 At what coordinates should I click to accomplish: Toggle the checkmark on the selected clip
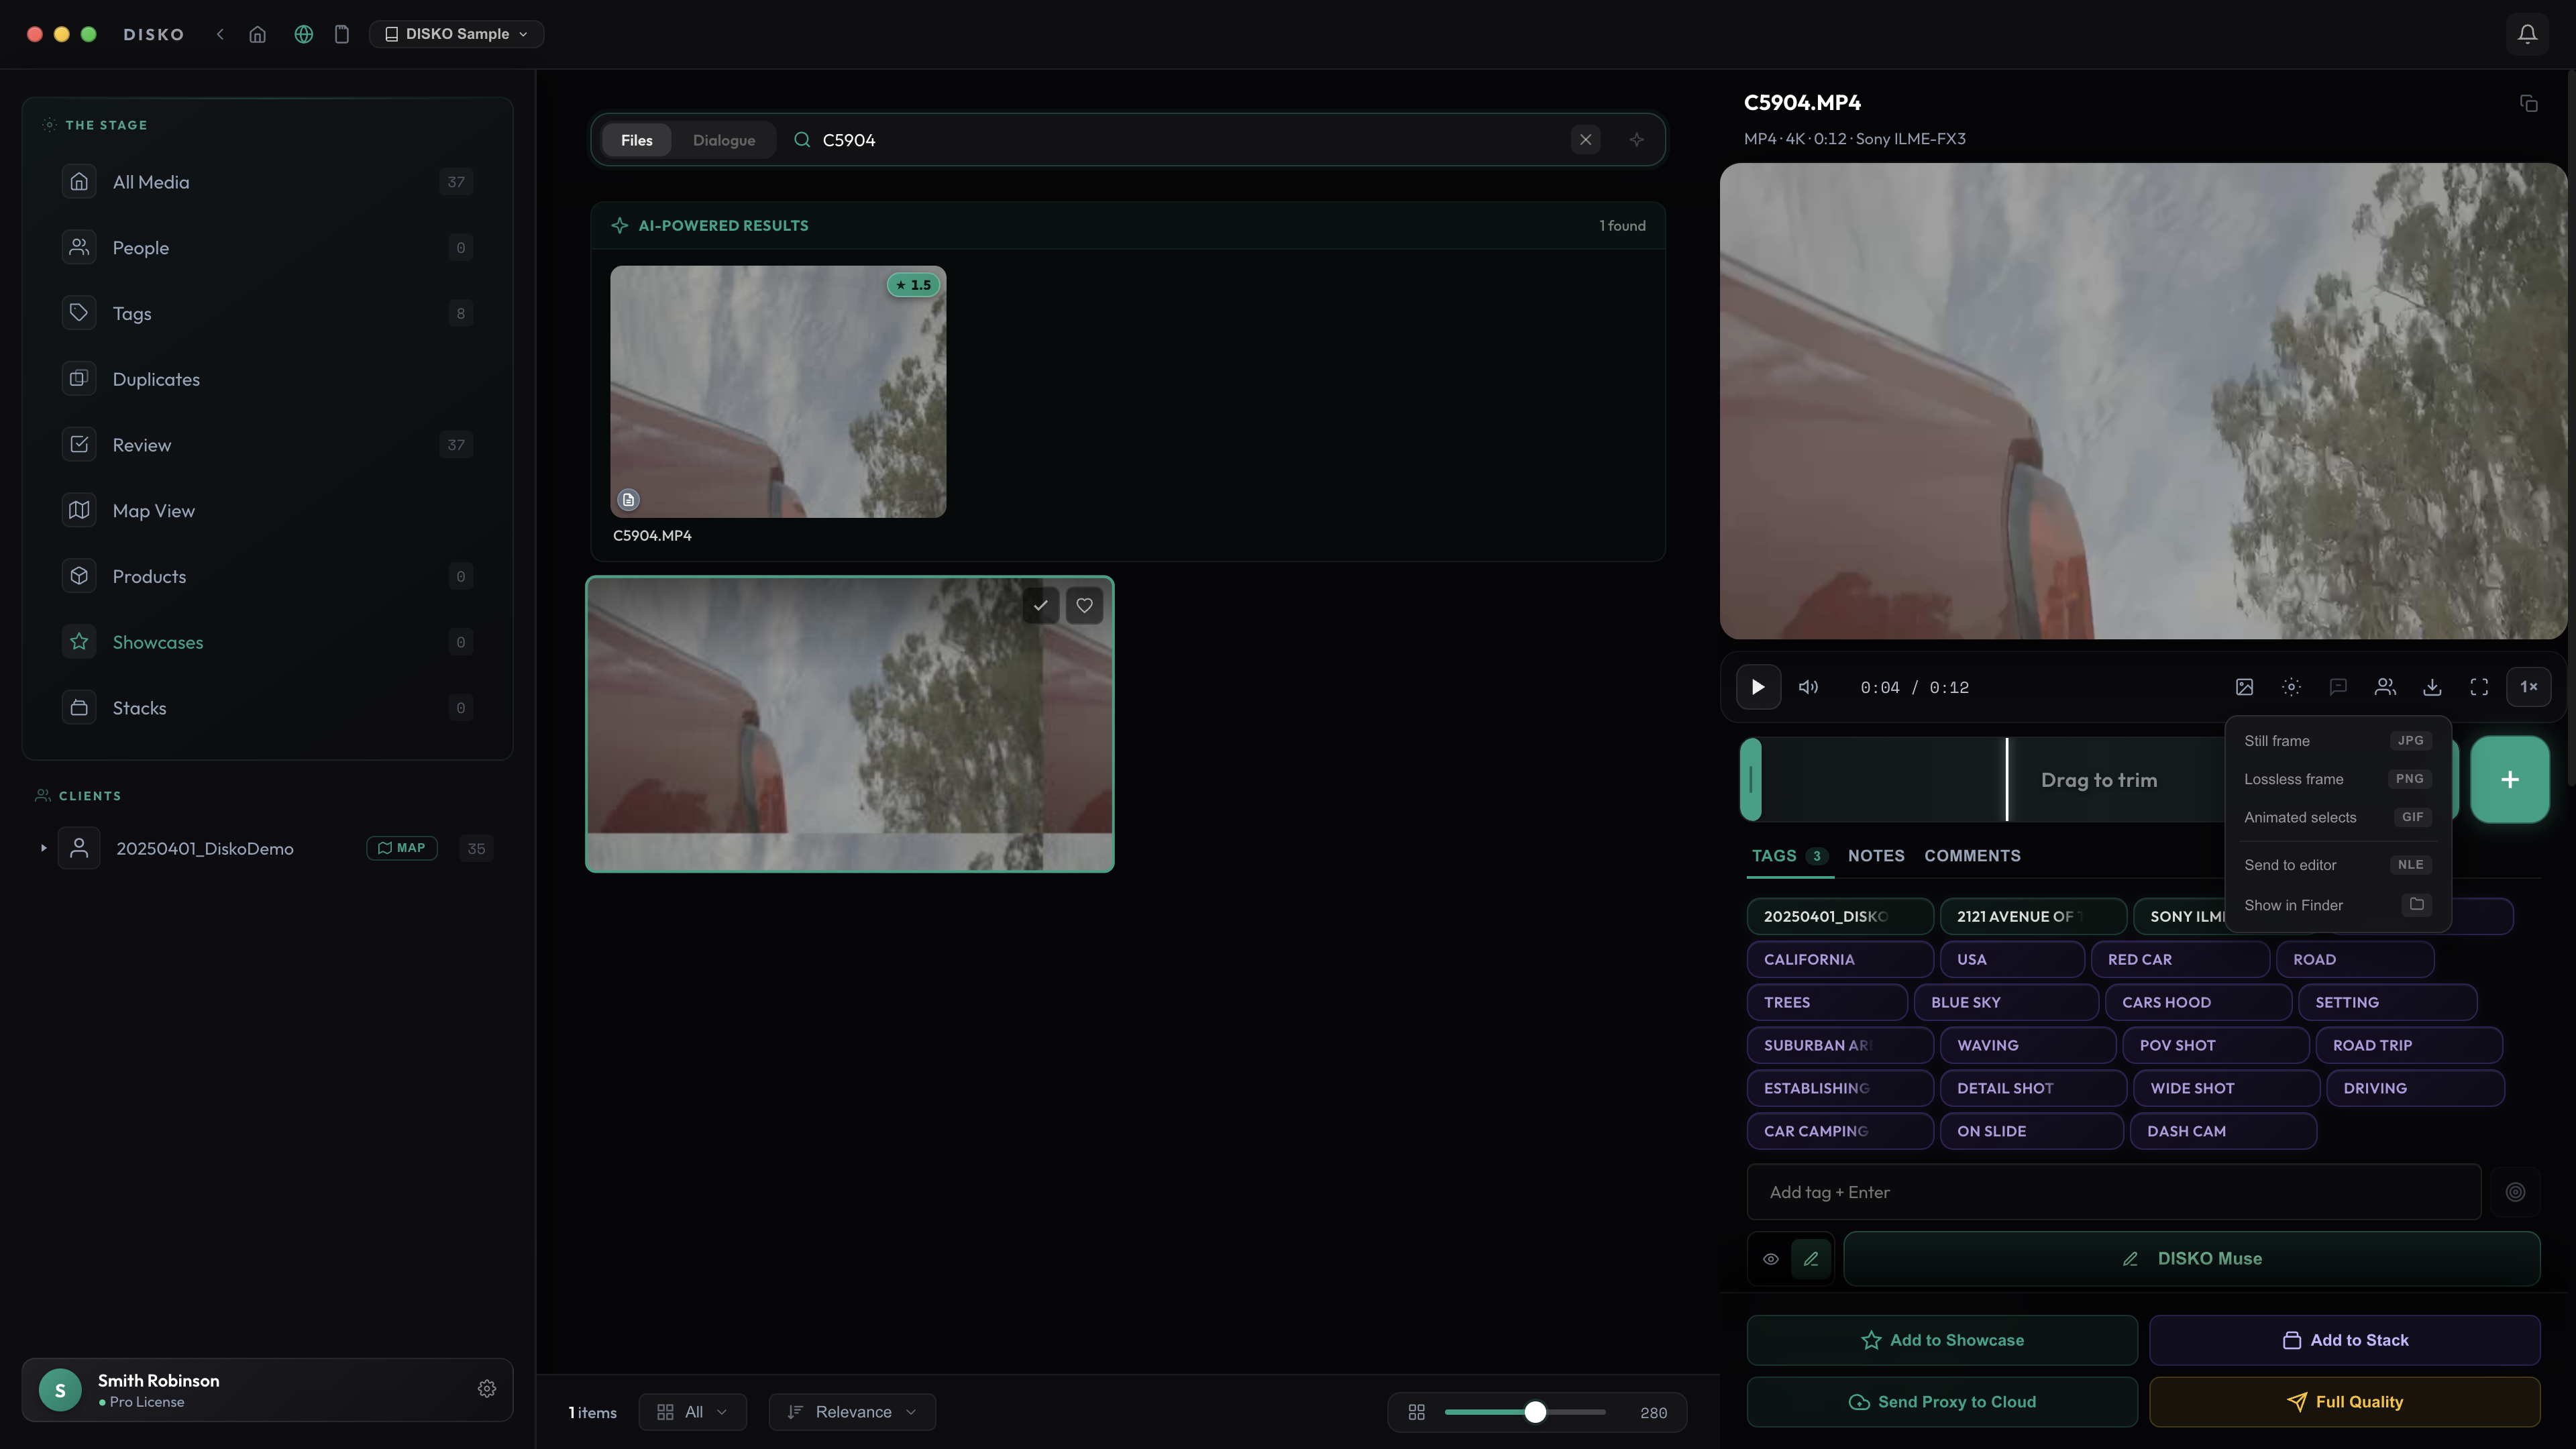pos(1040,605)
